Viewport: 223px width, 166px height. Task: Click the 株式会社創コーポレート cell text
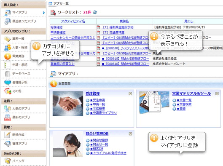(x=169, y=64)
